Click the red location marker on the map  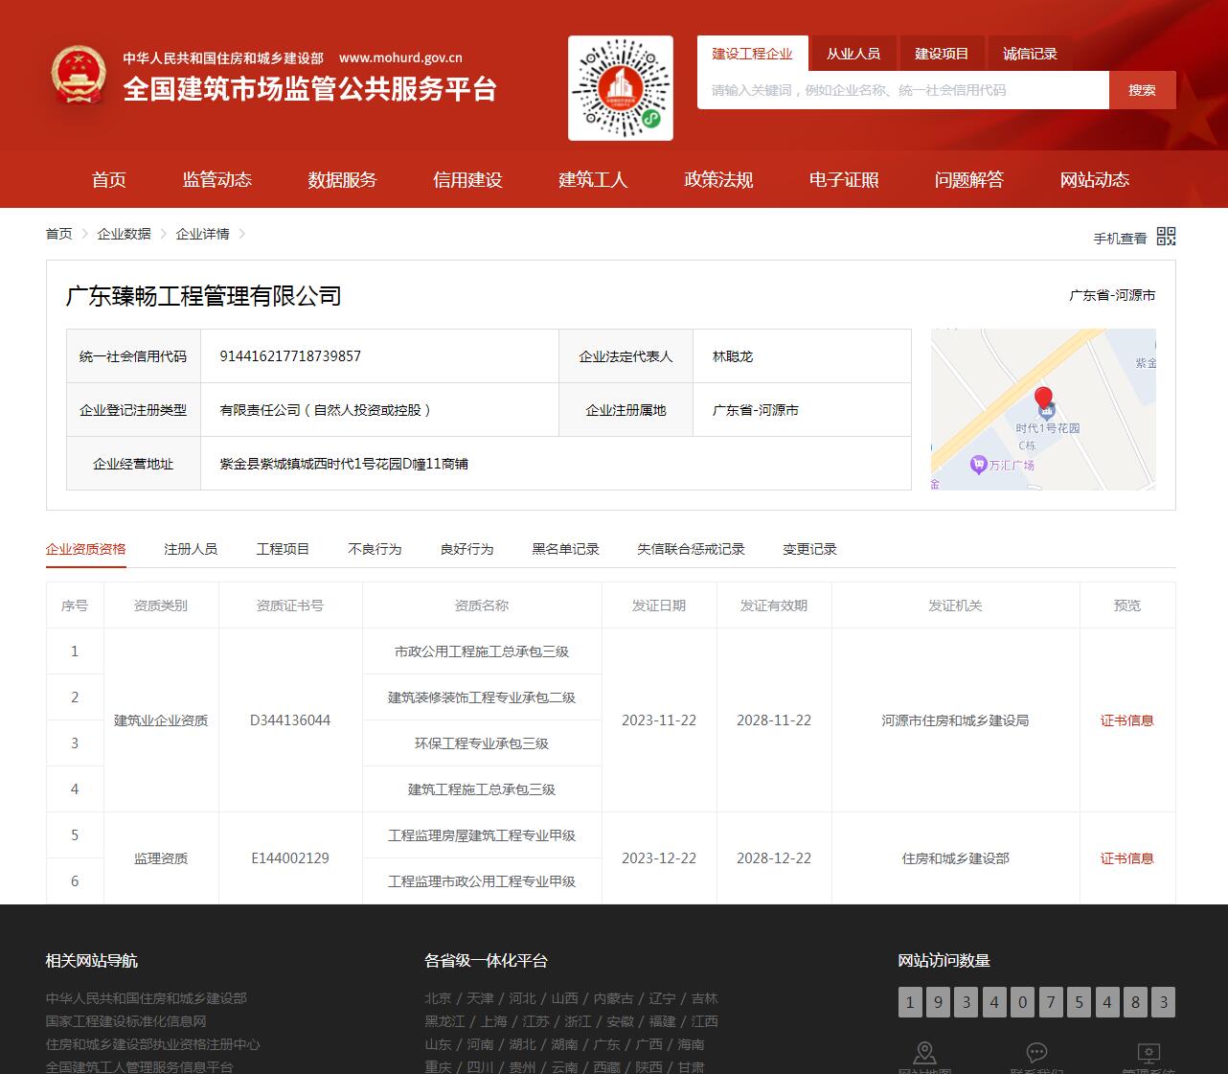1043,398
